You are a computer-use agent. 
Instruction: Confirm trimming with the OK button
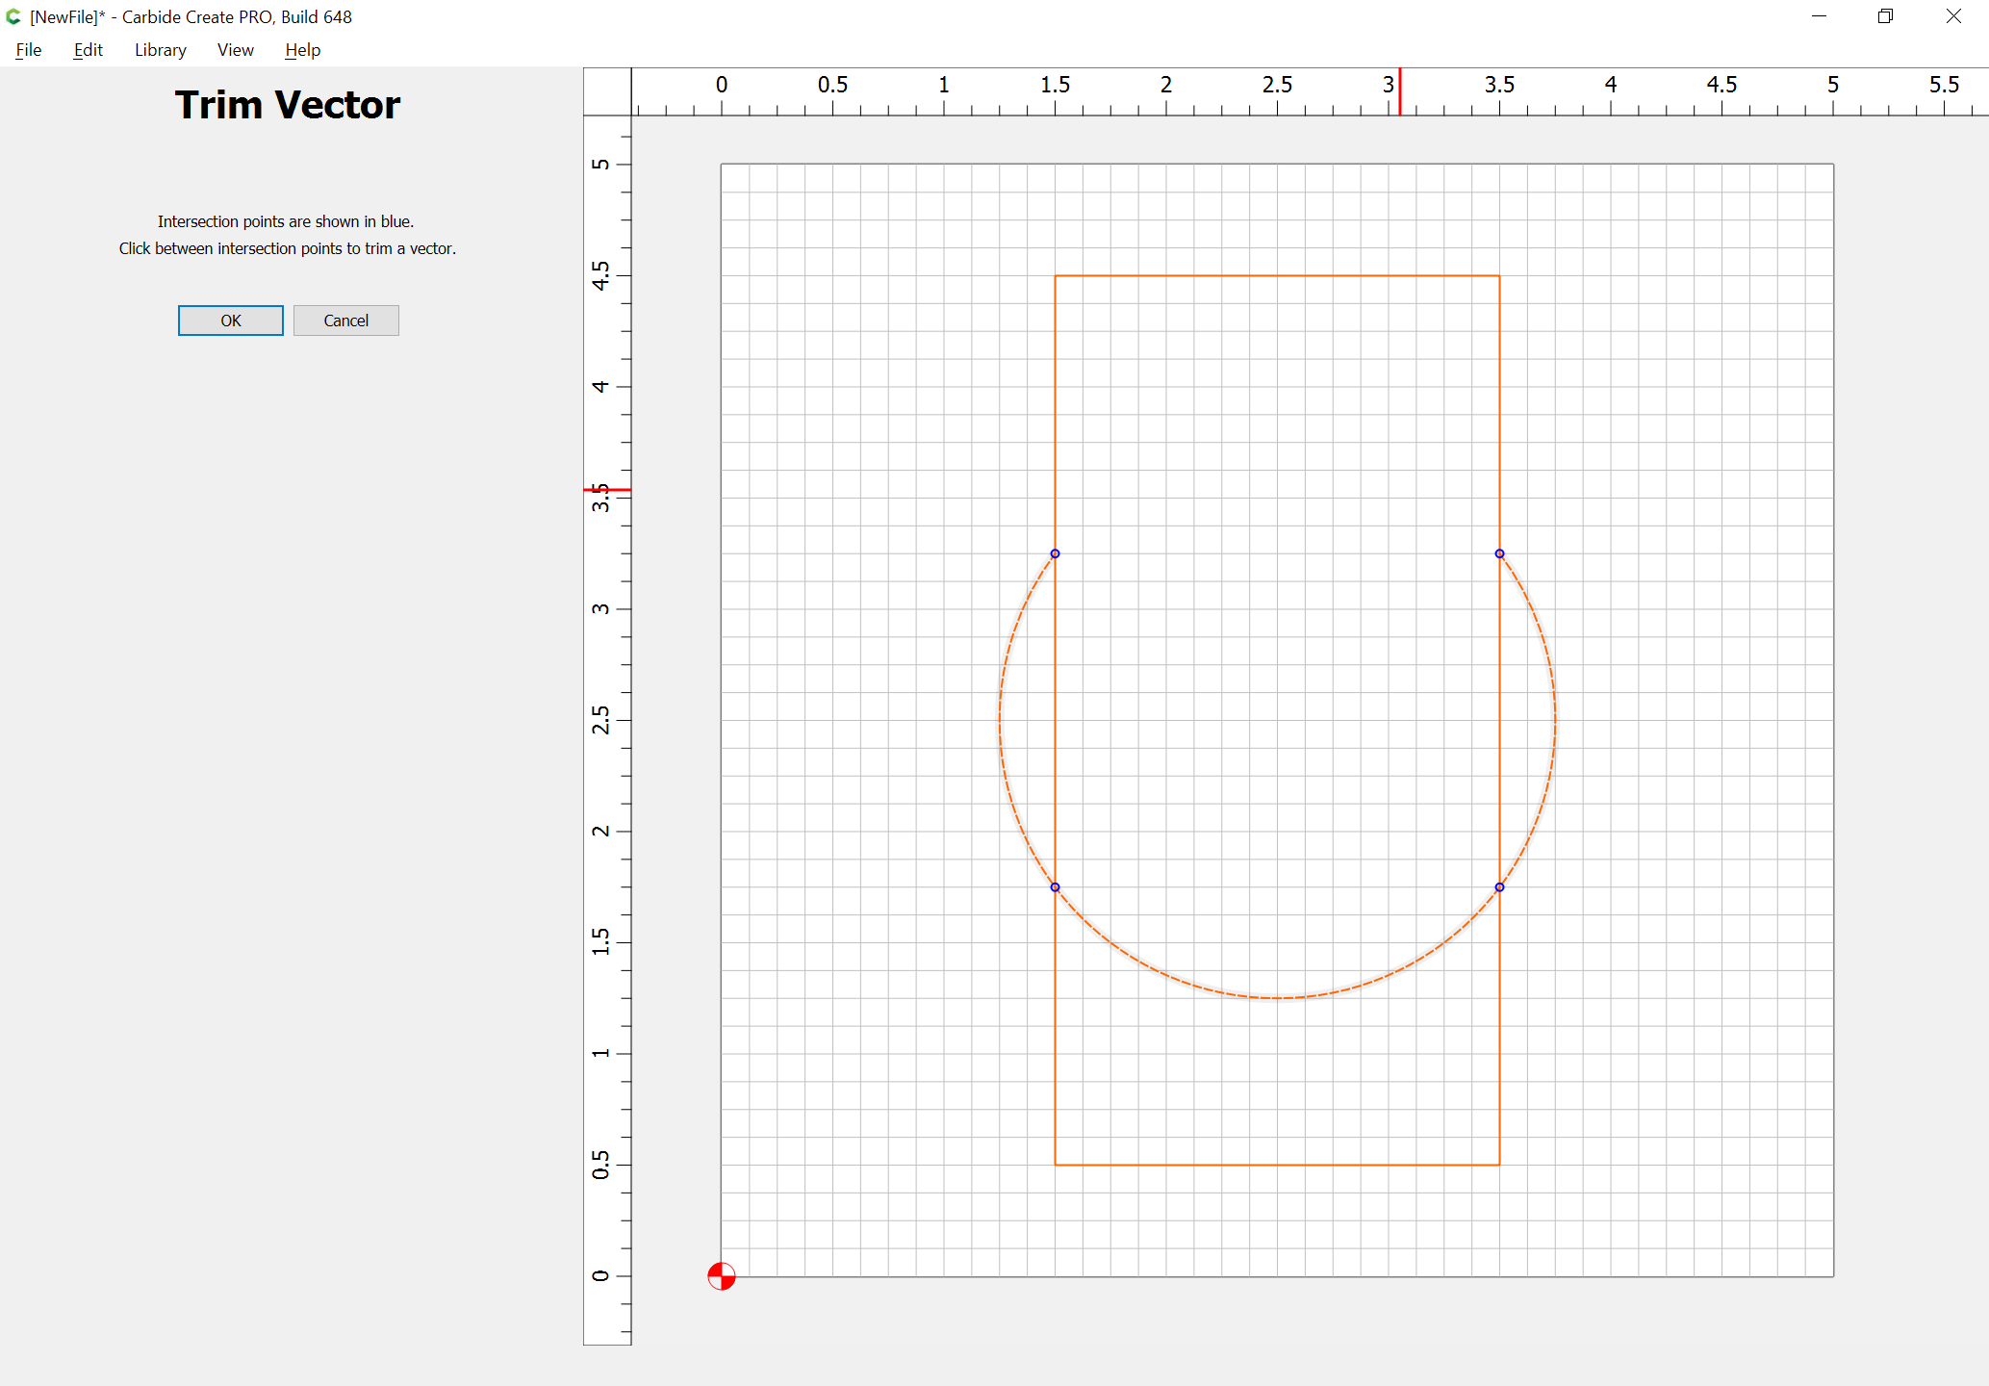(x=231, y=321)
